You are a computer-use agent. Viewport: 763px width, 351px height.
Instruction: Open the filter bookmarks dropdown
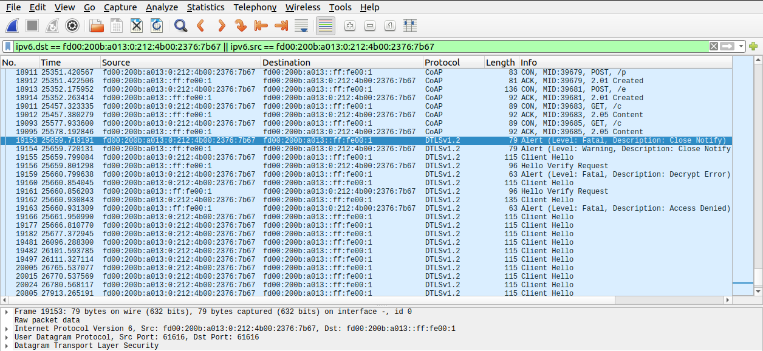pos(7,46)
